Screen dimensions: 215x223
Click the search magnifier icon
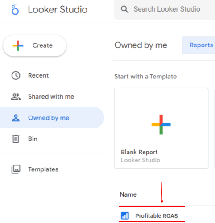(124, 9)
